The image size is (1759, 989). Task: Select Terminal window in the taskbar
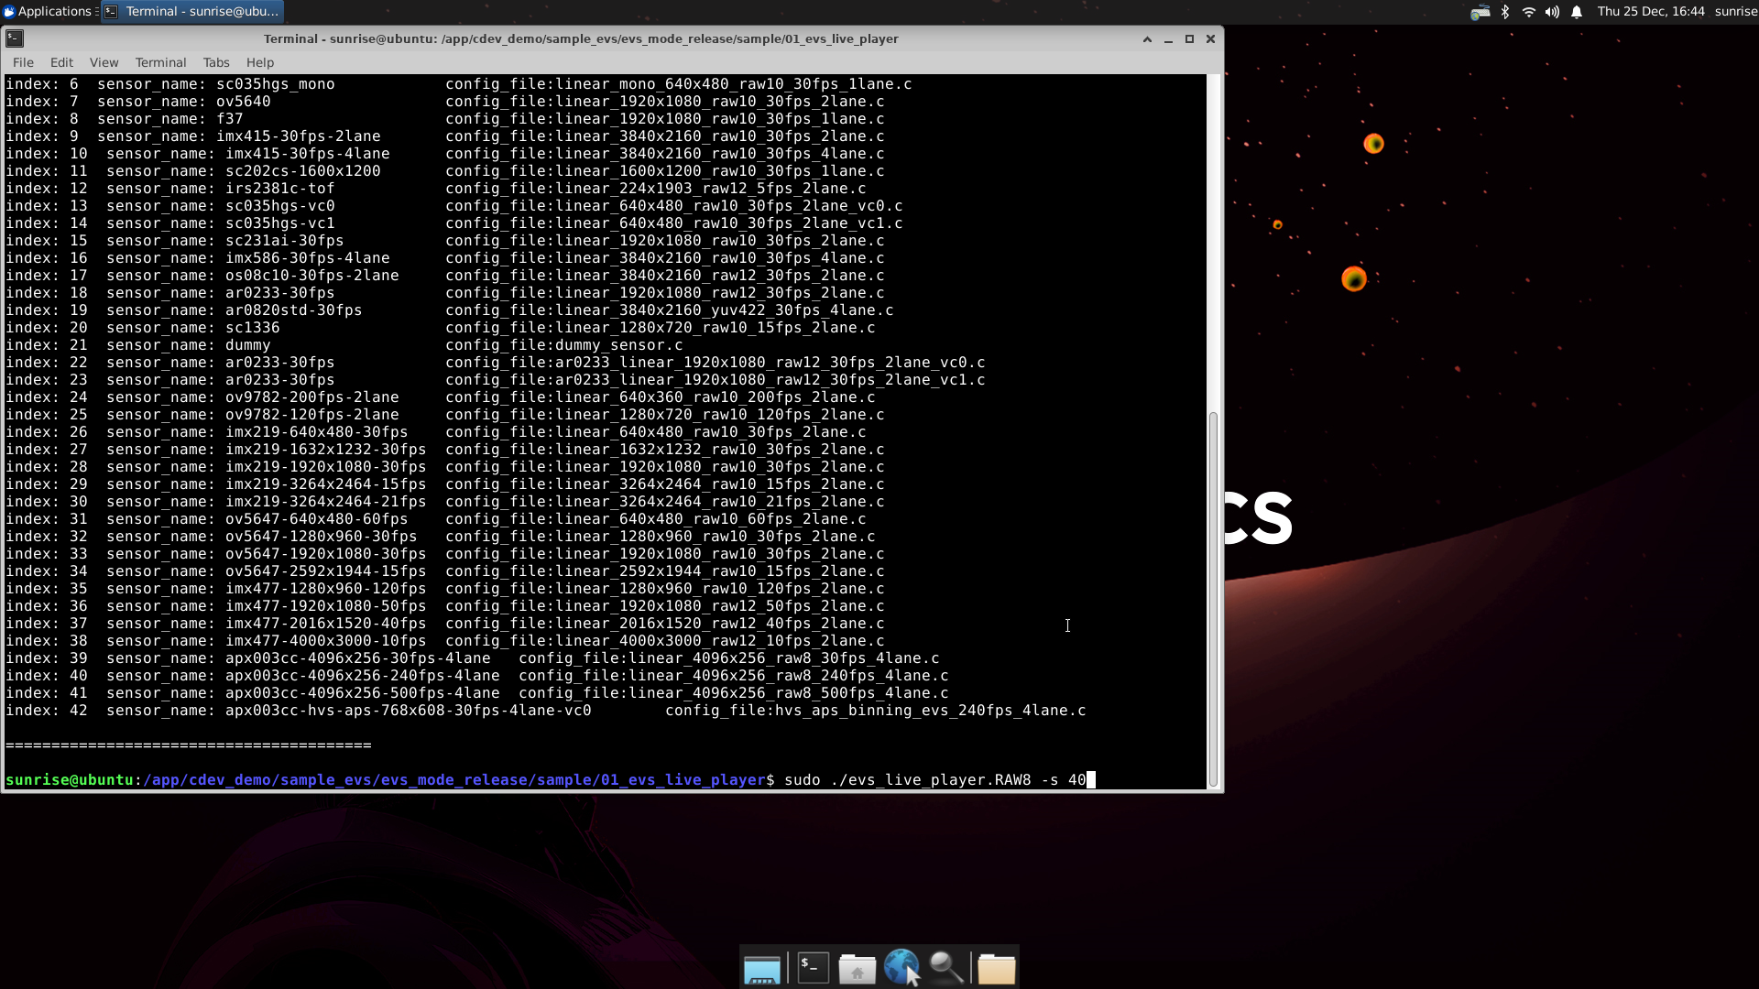(191, 11)
